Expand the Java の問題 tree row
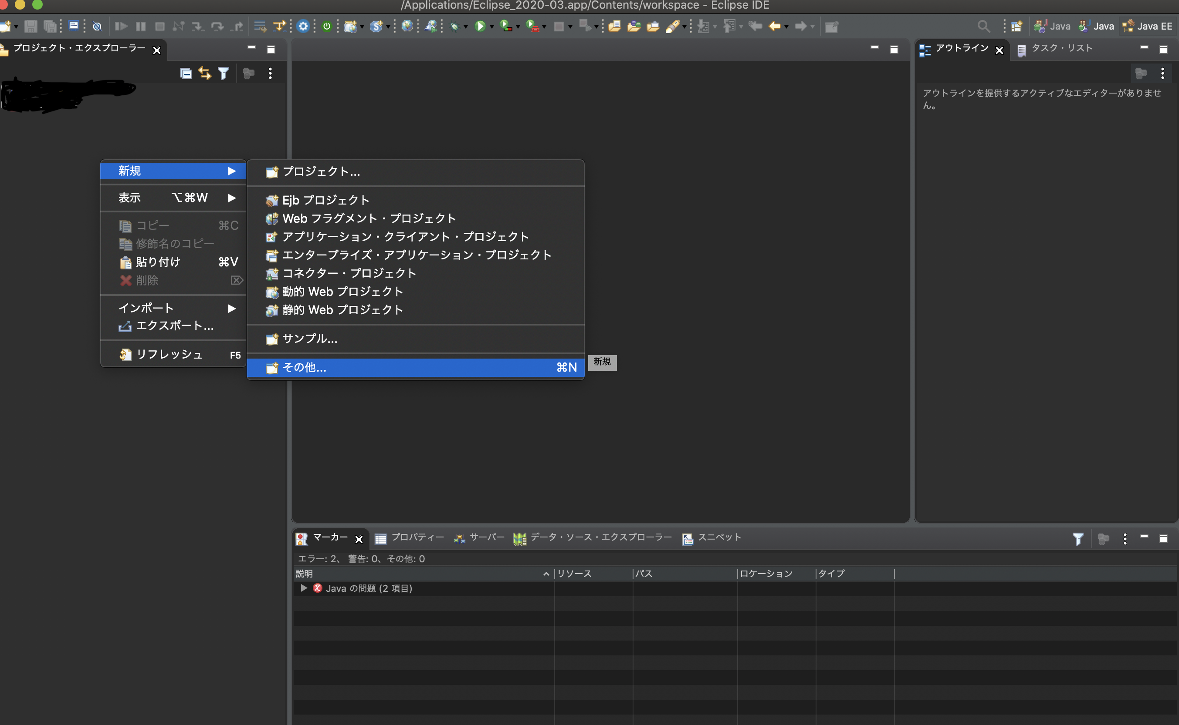Screen dimensions: 1179x725 303,588
